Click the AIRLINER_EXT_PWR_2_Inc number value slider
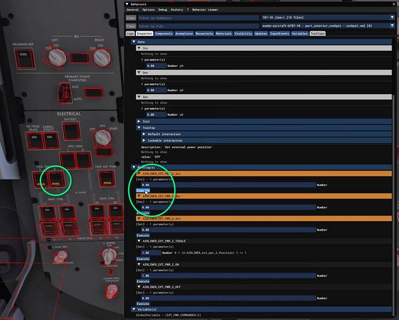 228,185
